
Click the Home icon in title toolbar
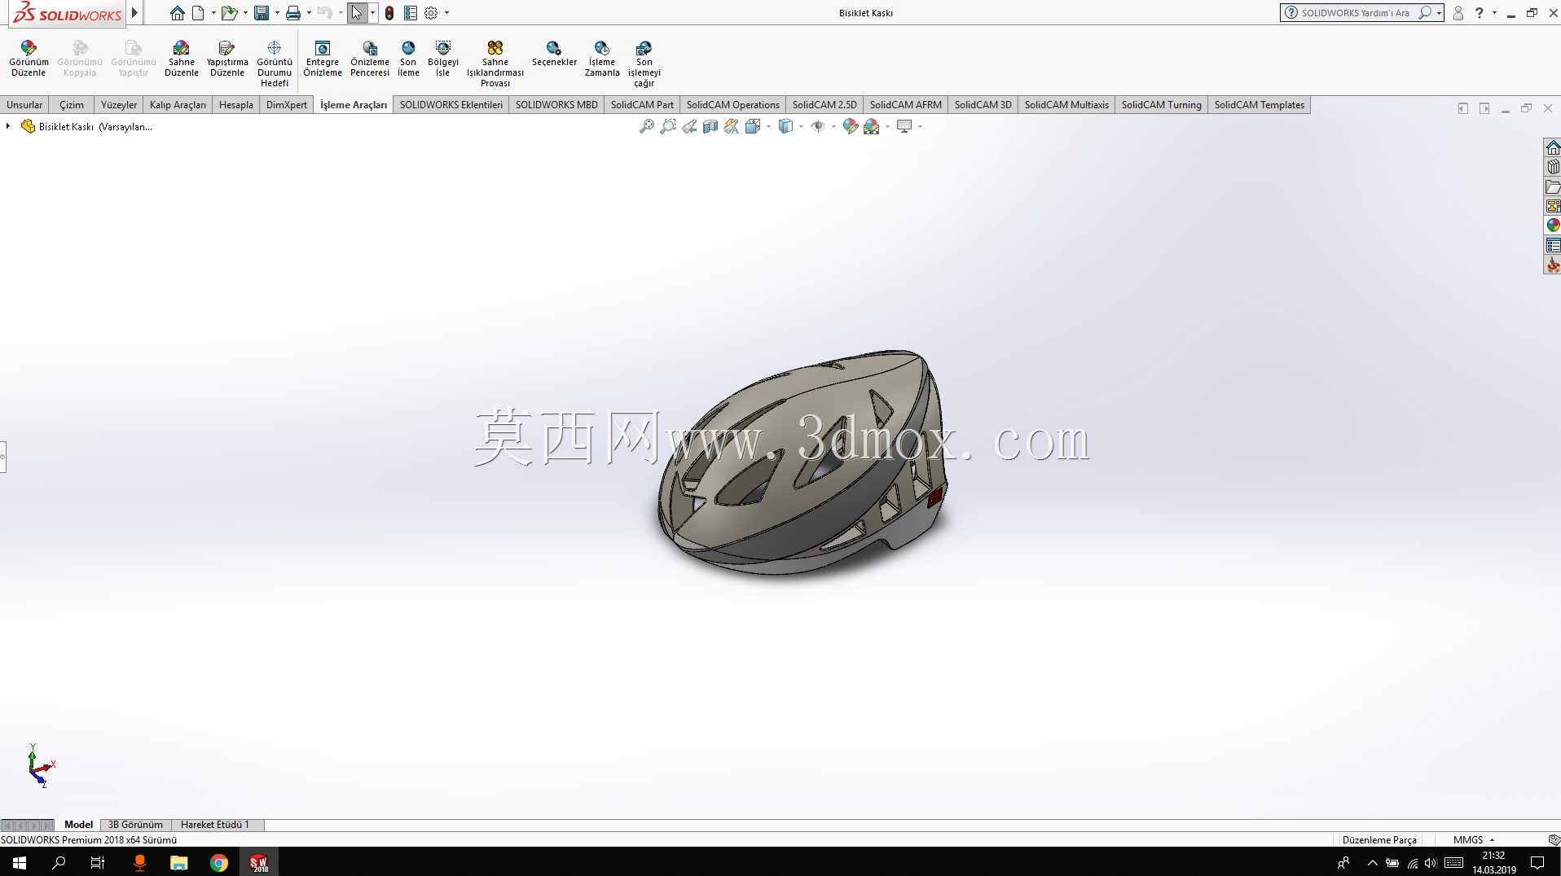coord(177,13)
